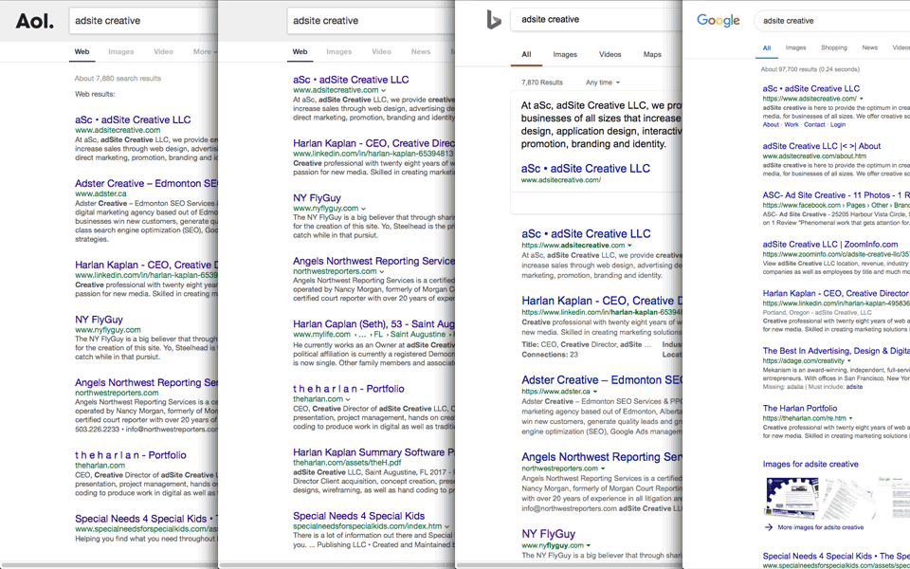Image resolution: width=910 pixels, height=569 pixels.
Task: Open AOL's t h e h a r l a n - Portfolio result
Action: 131,455
